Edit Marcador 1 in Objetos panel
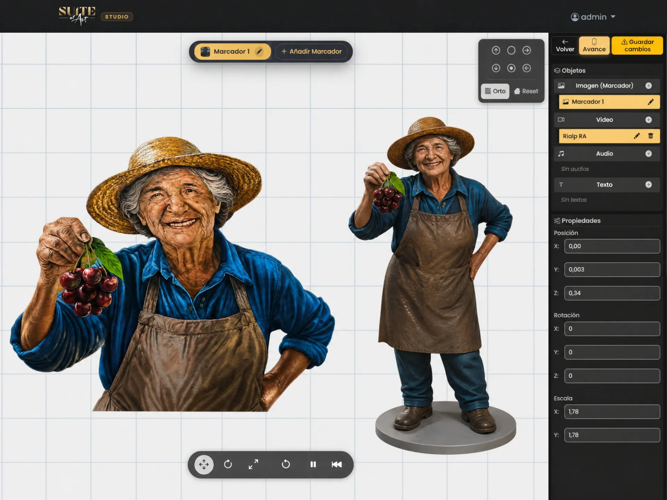 tap(651, 102)
